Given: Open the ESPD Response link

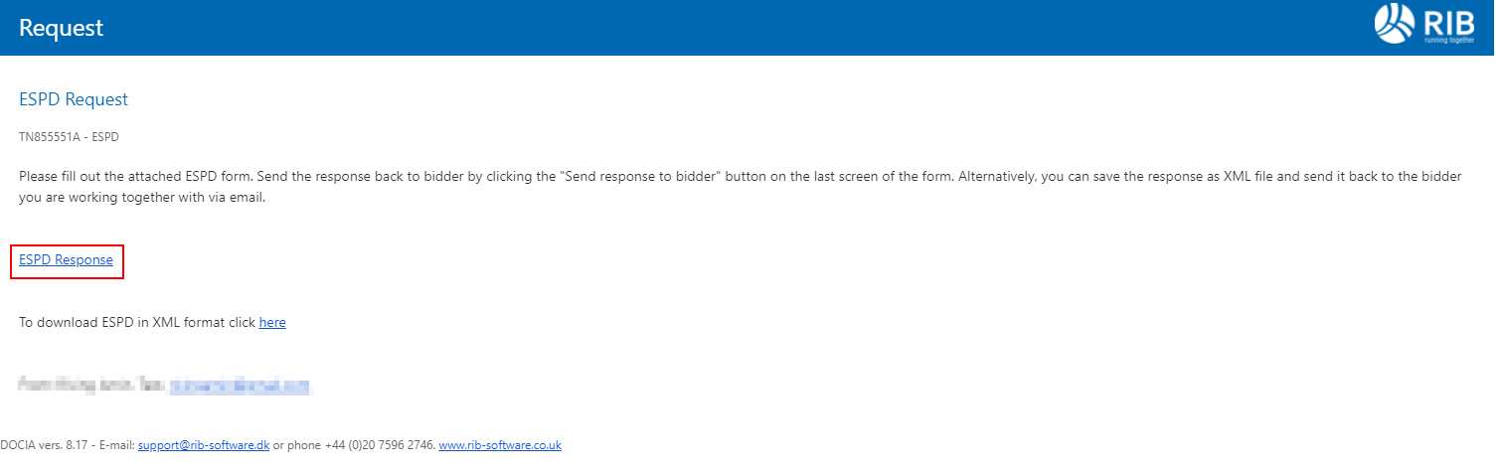Looking at the screenshot, I should 66,260.
